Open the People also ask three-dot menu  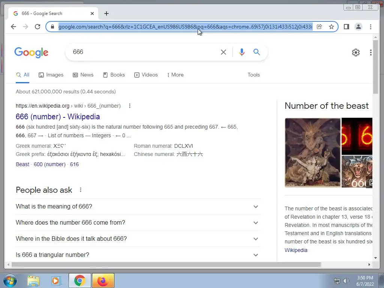81,190
